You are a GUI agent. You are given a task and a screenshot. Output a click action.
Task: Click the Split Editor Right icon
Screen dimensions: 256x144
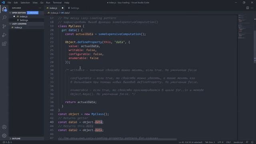pyautogui.click(x=248, y=8)
